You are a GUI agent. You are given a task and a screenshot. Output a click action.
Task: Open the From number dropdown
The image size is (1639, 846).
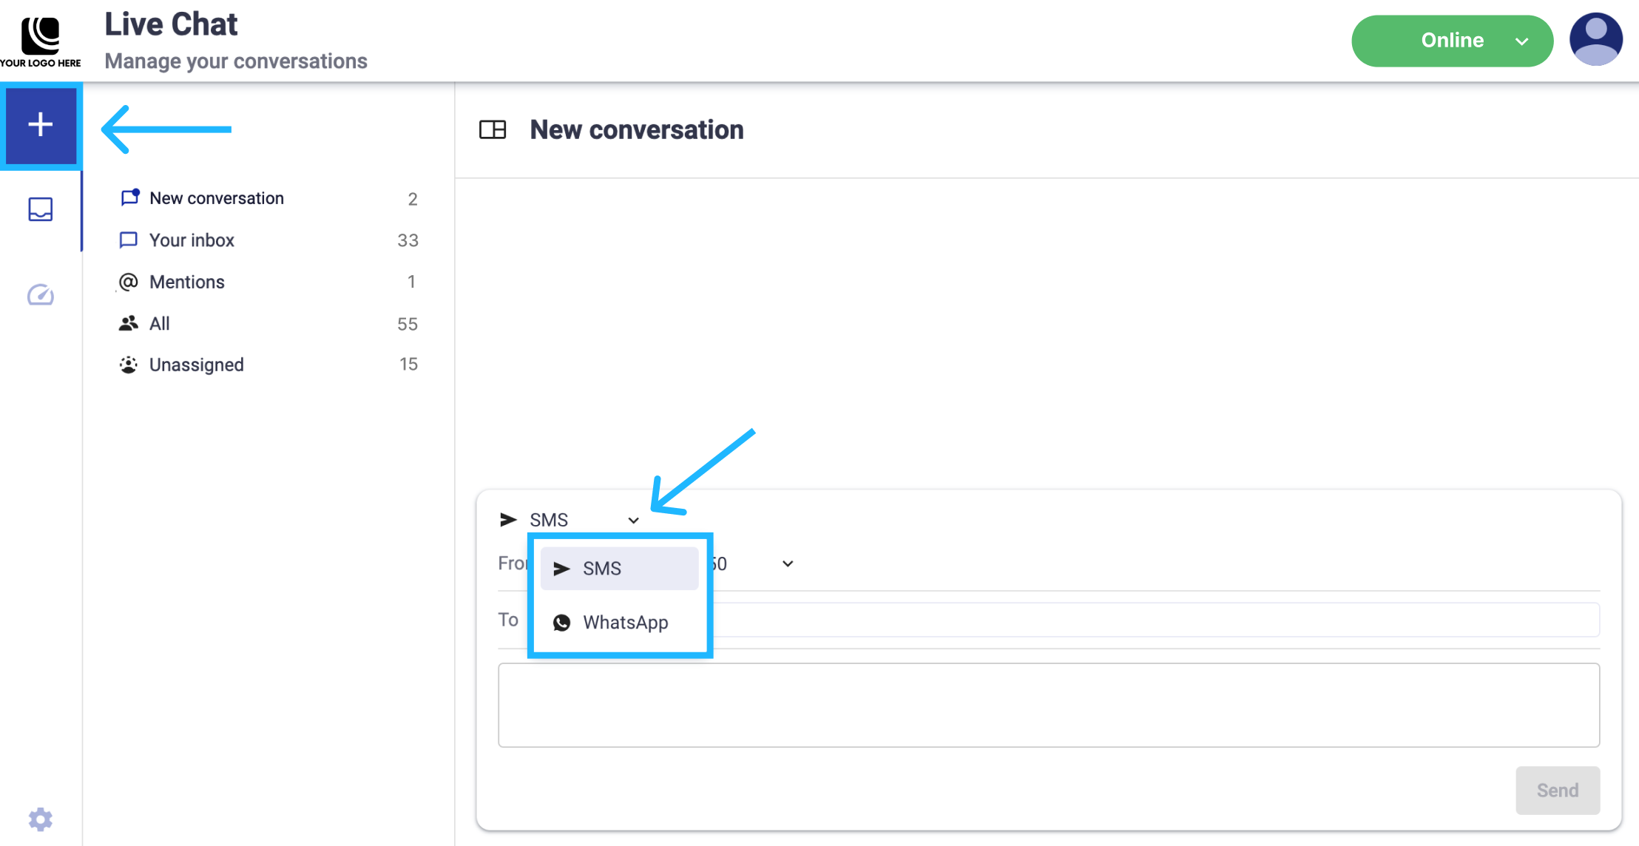pyautogui.click(x=787, y=564)
